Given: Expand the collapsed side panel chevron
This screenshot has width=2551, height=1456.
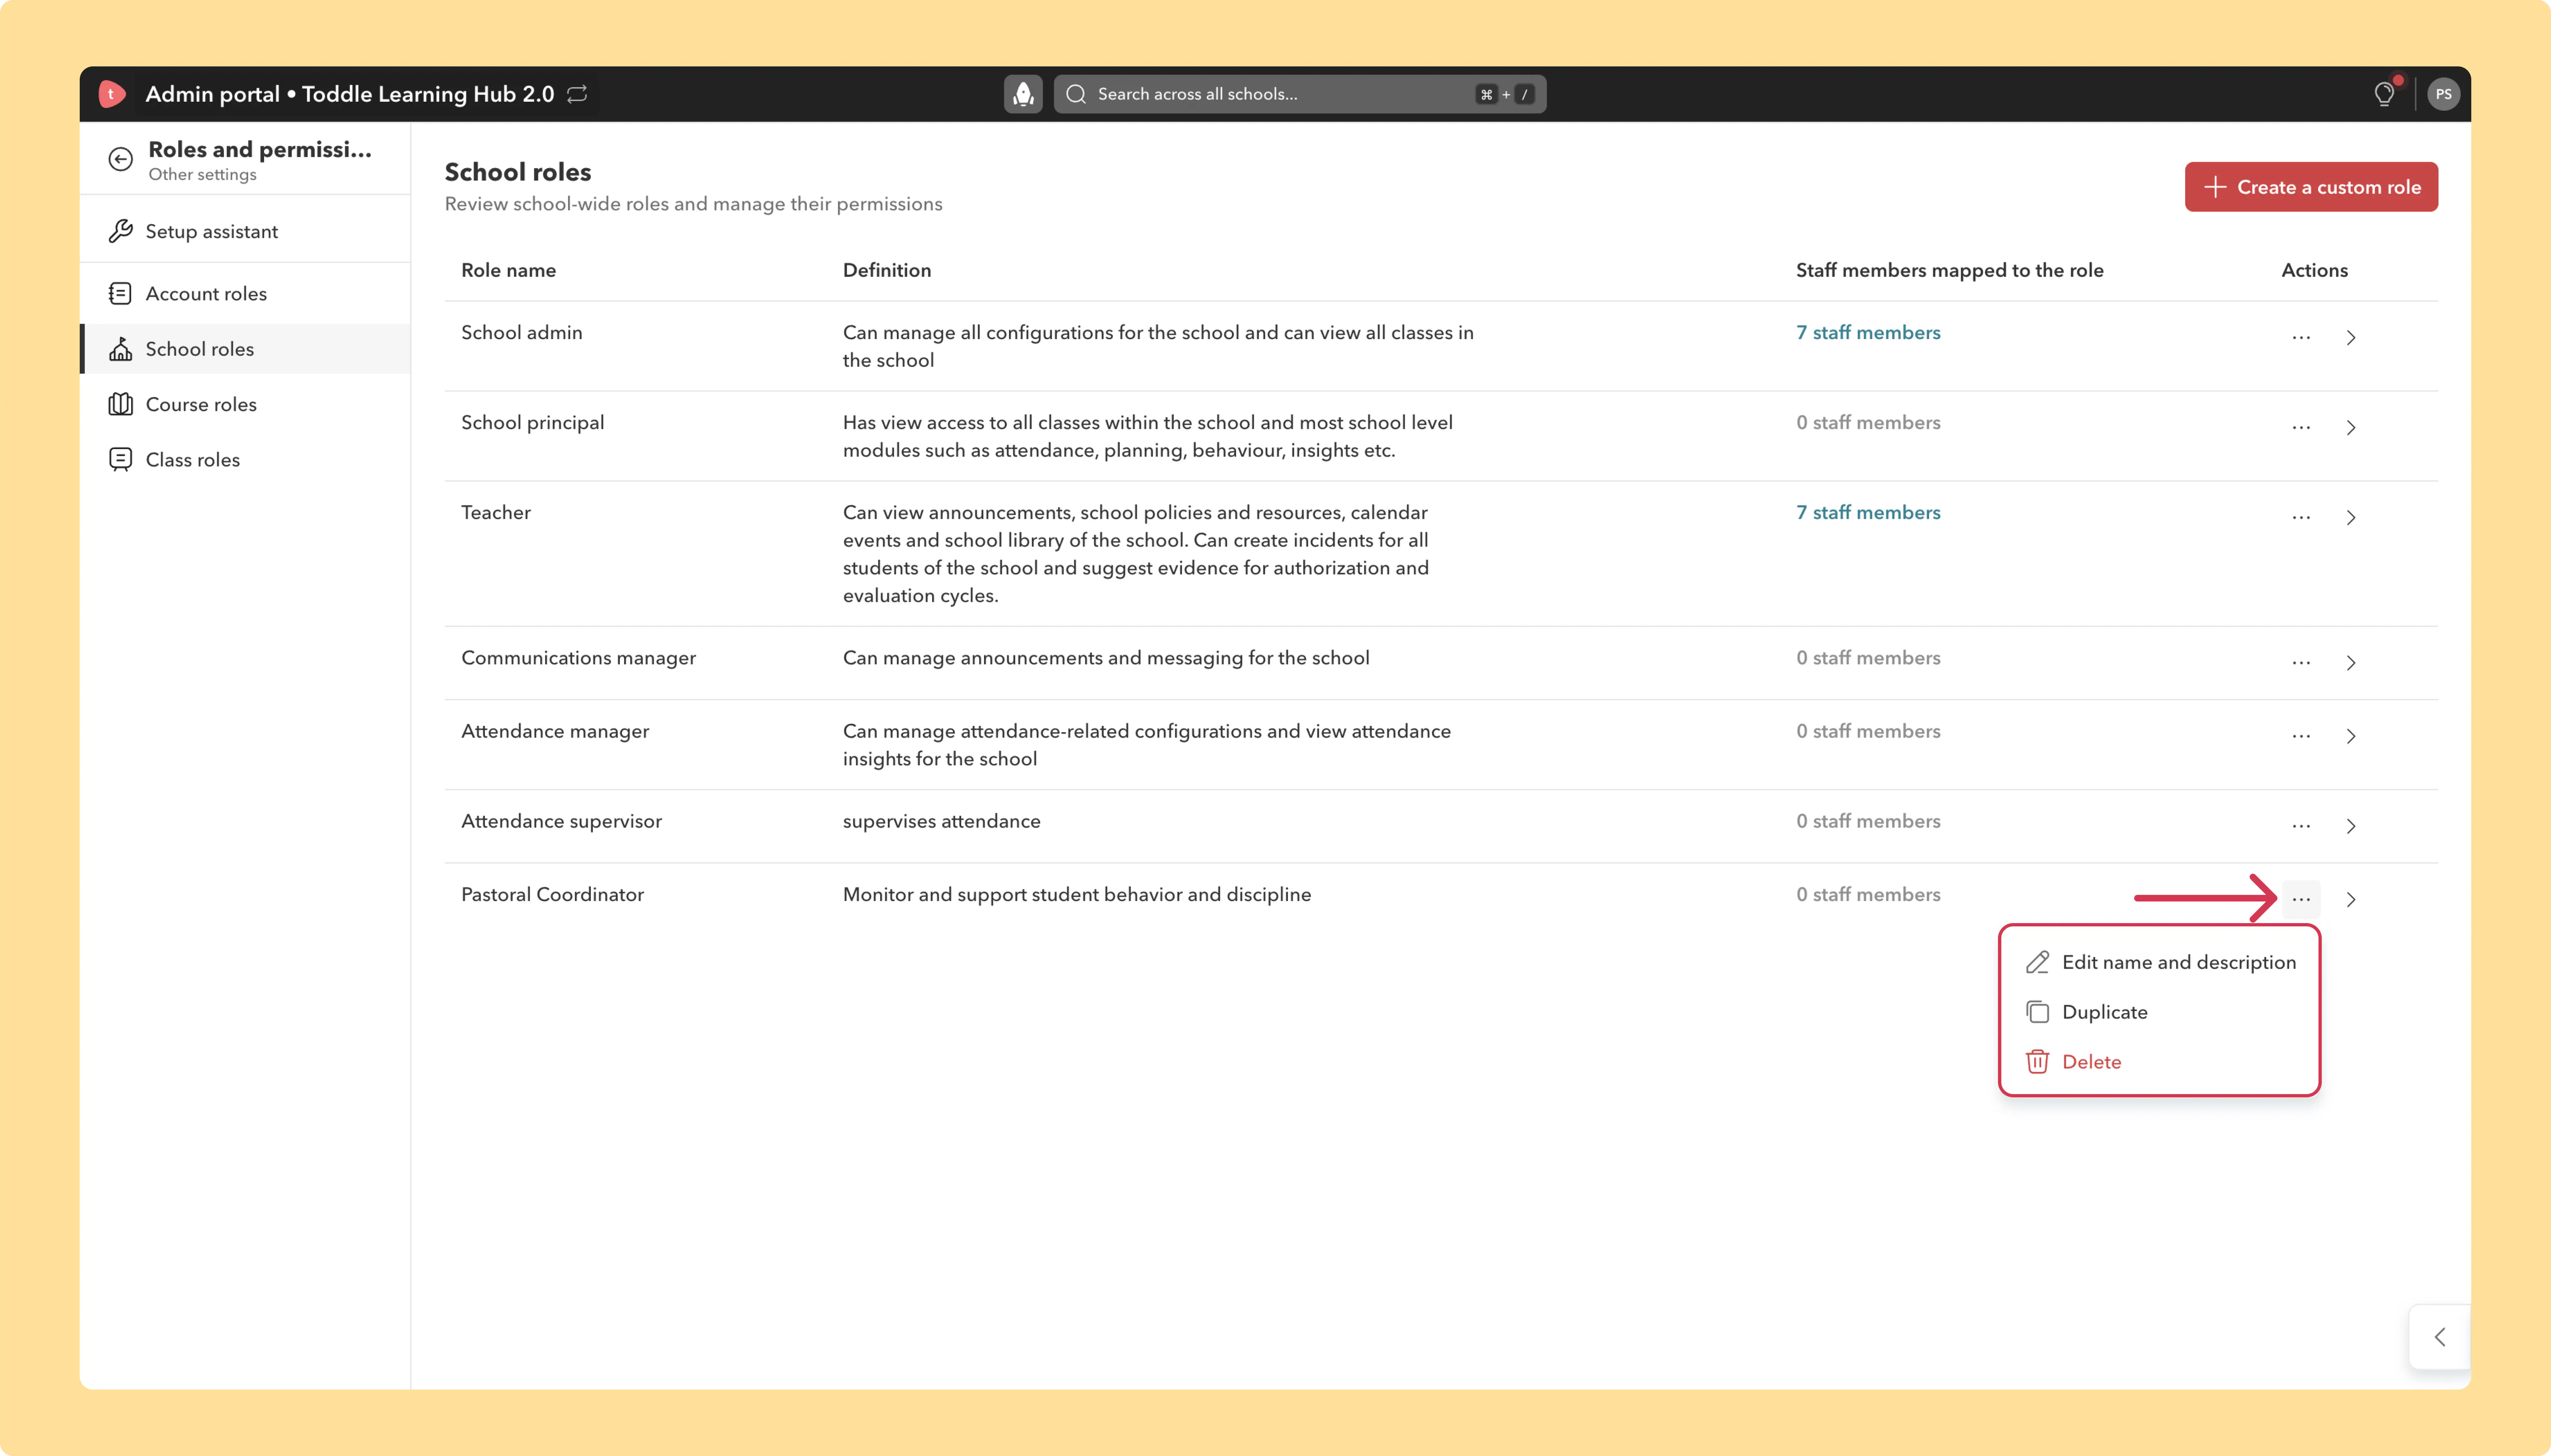Looking at the screenshot, I should pos(2440,1337).
